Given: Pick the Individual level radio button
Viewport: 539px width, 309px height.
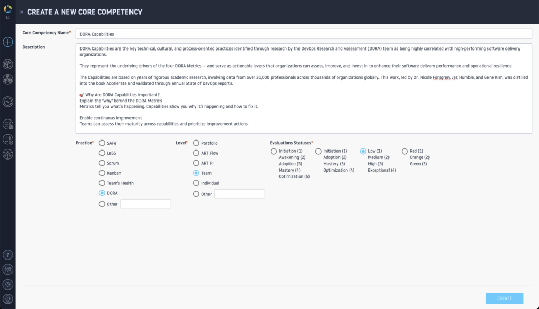Looking at the screenshot, I should click(196, 183).
